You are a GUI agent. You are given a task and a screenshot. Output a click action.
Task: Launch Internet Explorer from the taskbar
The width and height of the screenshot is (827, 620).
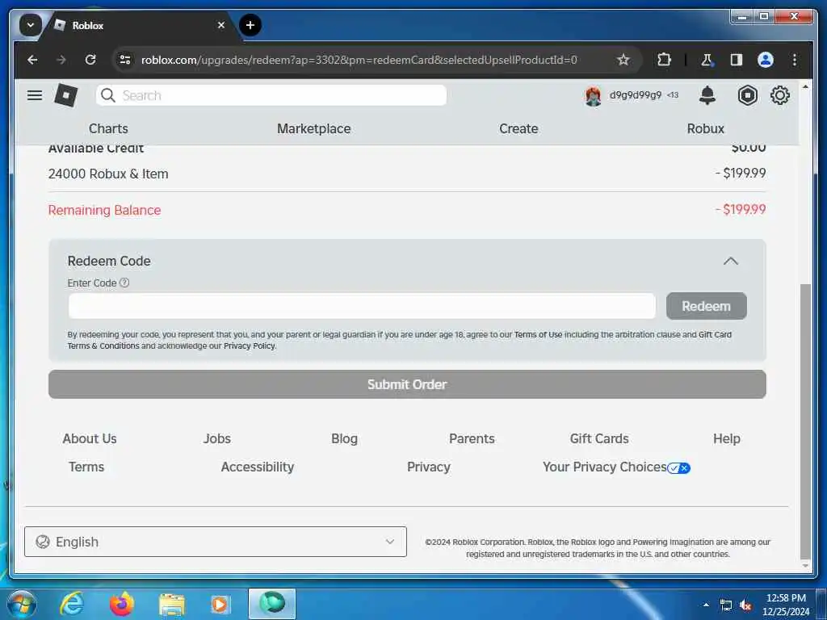click(72, 604)
